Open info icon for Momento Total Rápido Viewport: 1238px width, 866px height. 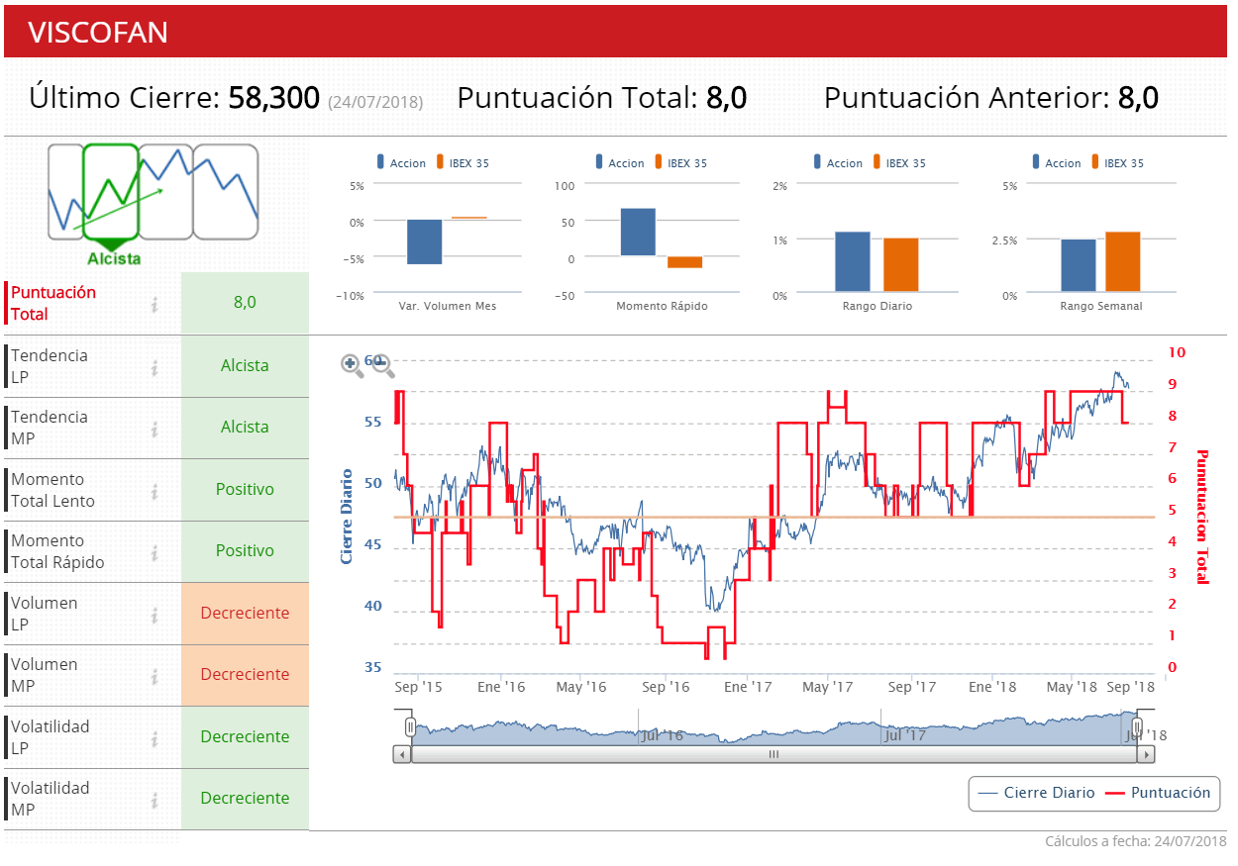(155, 553)
